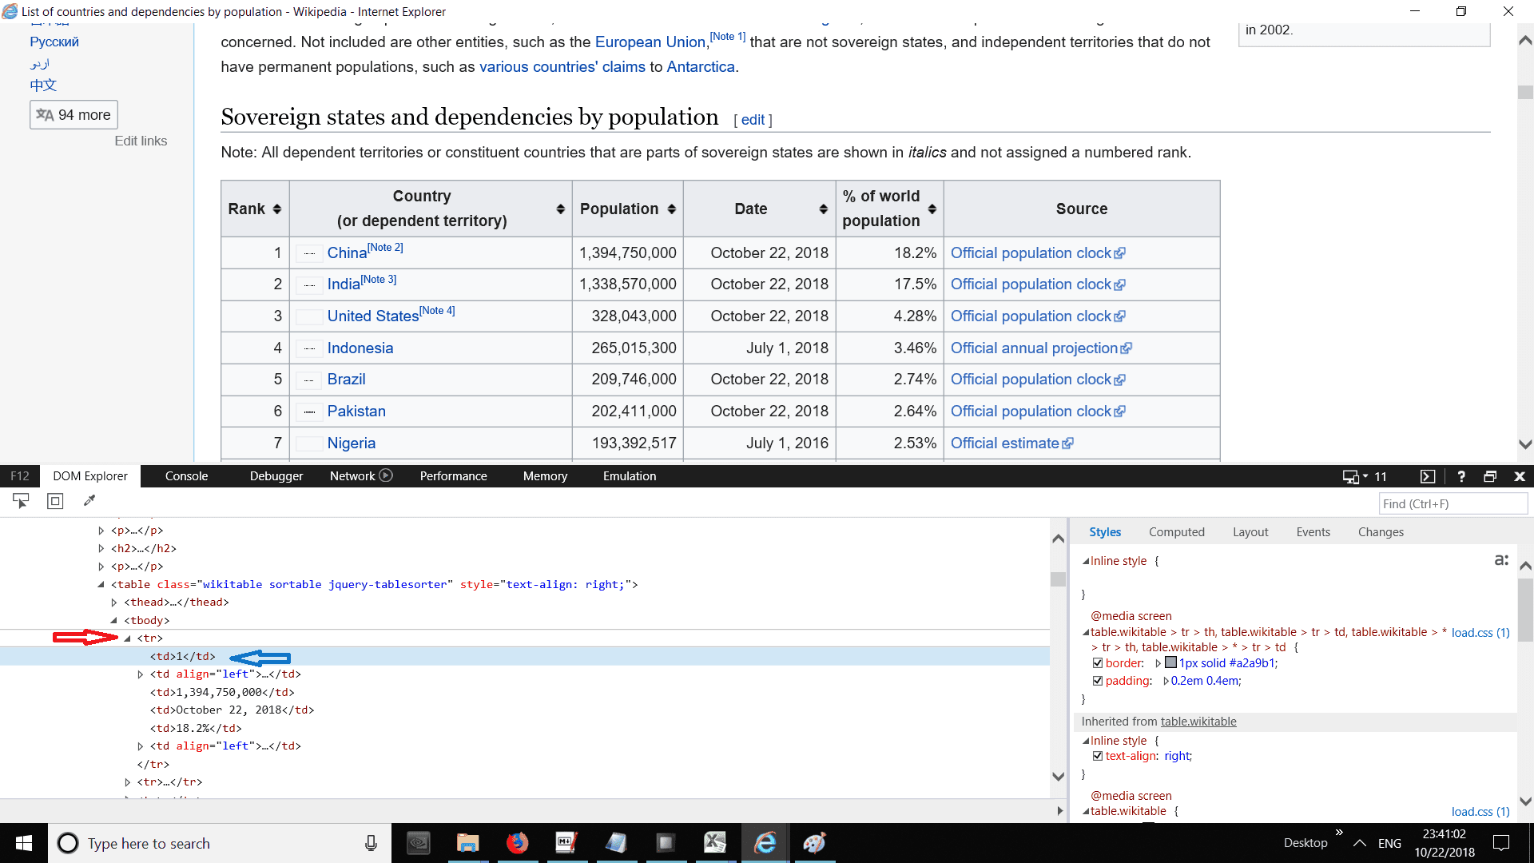Expand the thead element in the DOM tree
Image resolution: width=1534 pixels, height=863 pixels.
tap(113, 602)
